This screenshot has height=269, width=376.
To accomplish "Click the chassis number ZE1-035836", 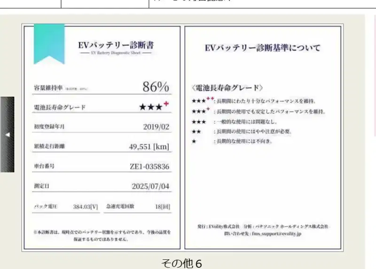I will click(x=149, y=166).
